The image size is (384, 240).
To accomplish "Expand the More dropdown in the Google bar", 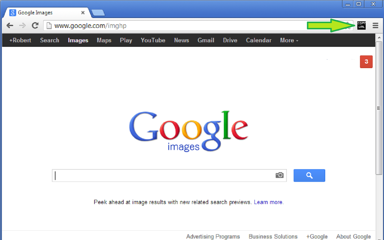I will click(x=289, y=40).
